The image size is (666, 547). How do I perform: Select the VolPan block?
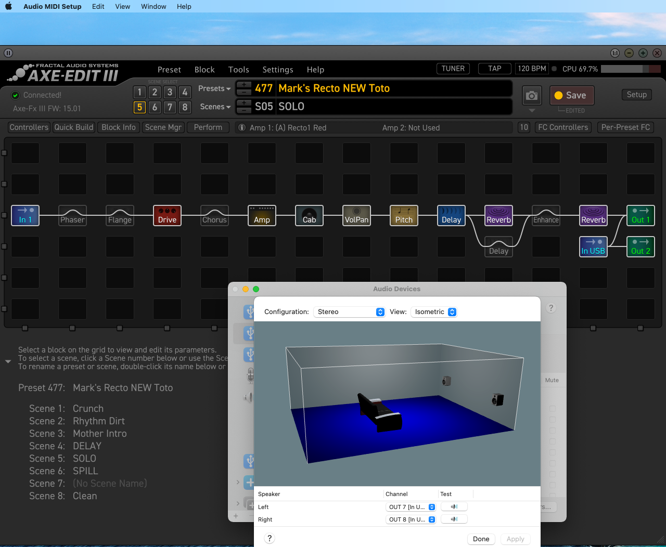[x=357, y=215]
